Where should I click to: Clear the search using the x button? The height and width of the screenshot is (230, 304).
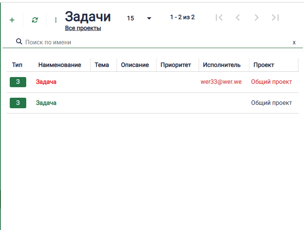[294, 42]
